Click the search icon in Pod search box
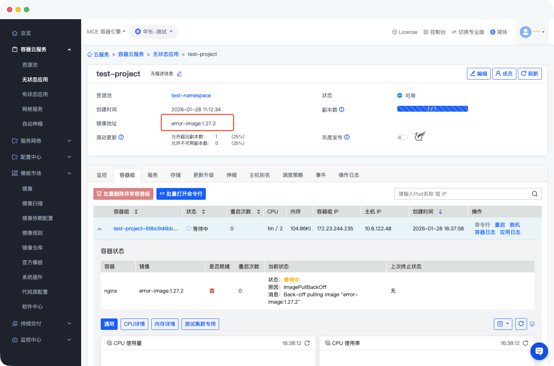The width and height of the screenshot is (554, 366). pos(534,194)
